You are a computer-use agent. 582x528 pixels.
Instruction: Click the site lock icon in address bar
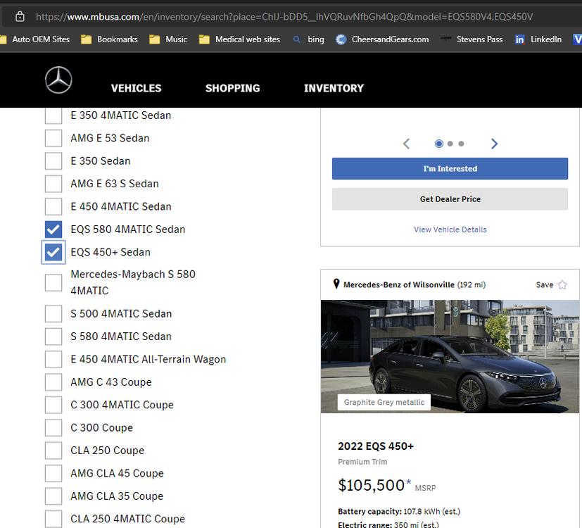pyautogui.click(x=20, y=16)
